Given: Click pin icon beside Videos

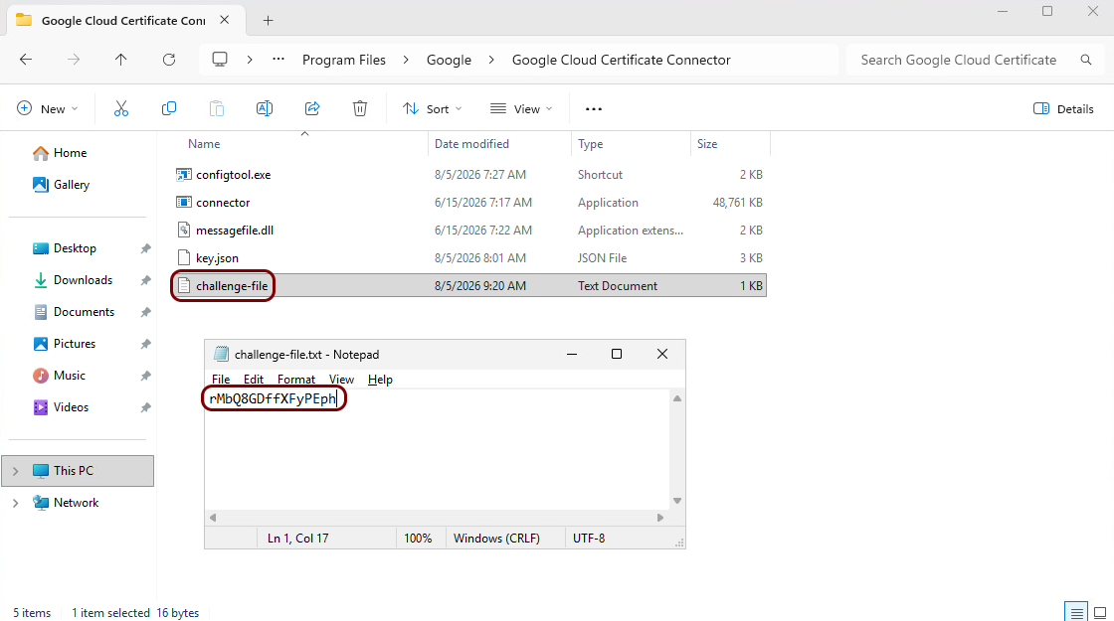Looking at the screenshot, I should coord(145,407).
